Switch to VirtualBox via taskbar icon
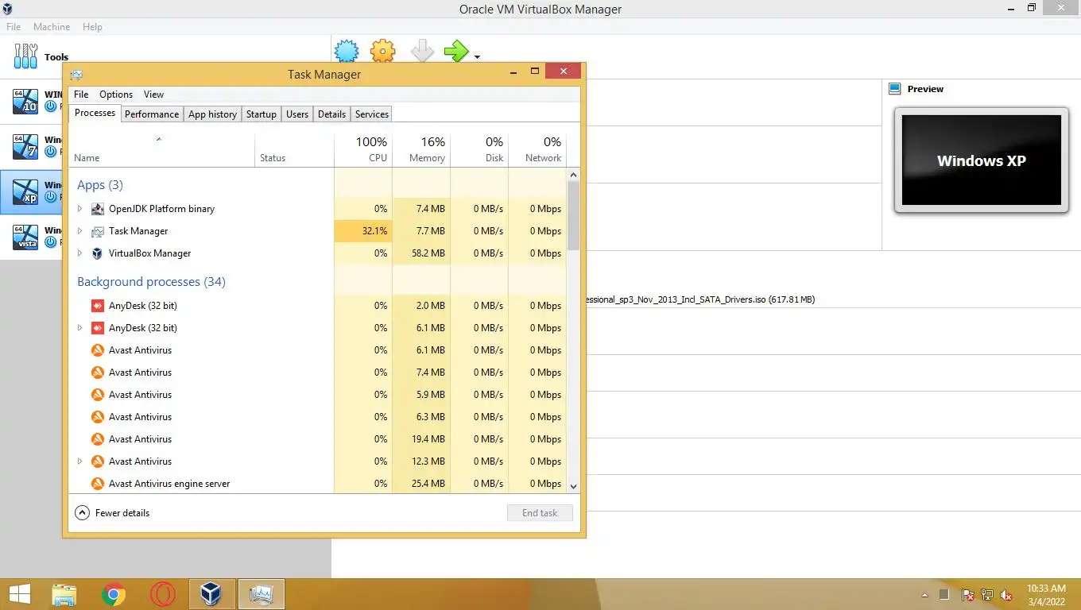 tap(211, 594)
